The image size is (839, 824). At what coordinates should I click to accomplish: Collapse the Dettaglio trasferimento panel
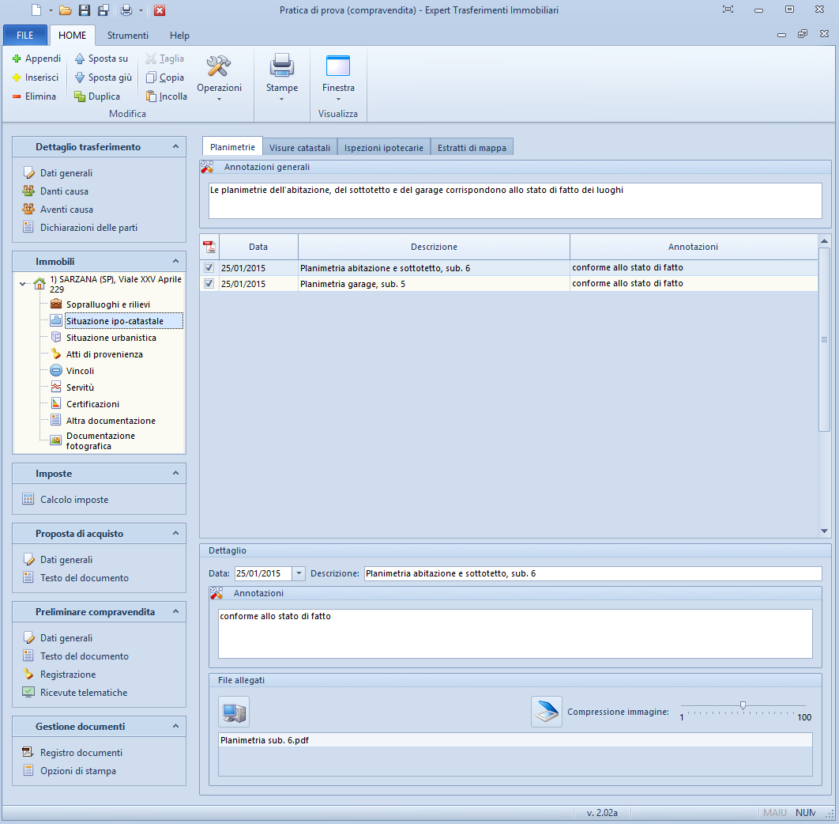(175, 146)
